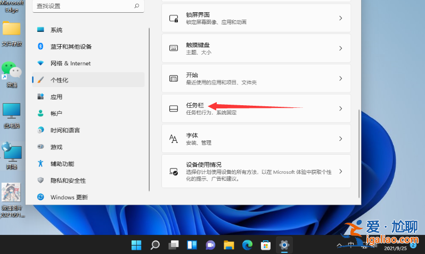The width and height of the screenshot is (425, 254).
Task: Click the device icon beside 设备使用情况
Action: pos(174,172)
